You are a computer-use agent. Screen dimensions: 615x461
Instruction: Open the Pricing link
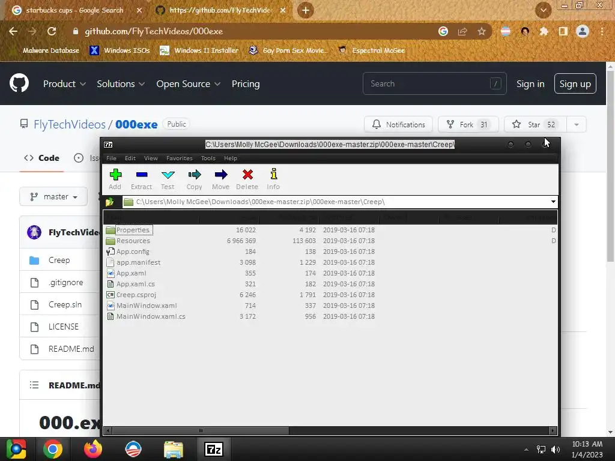click(246, 84)
